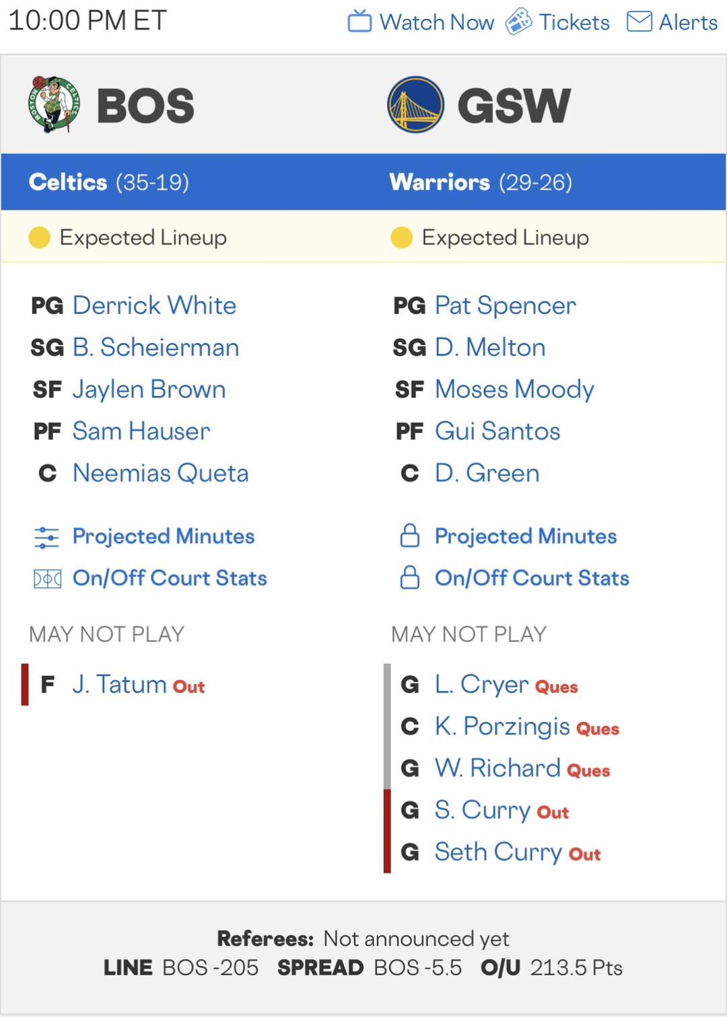Click the lock icon beside Warriors On/Off Court Stats
727x1017 pixels.
tap(410, 578)
